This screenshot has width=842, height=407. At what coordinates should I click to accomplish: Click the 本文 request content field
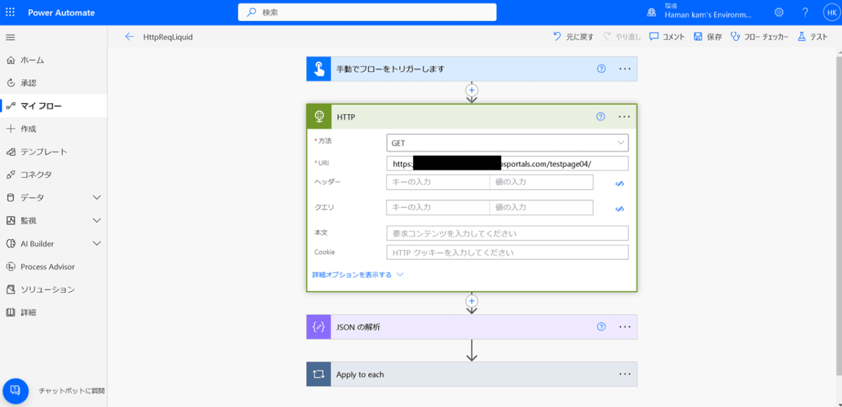(507, 233)
